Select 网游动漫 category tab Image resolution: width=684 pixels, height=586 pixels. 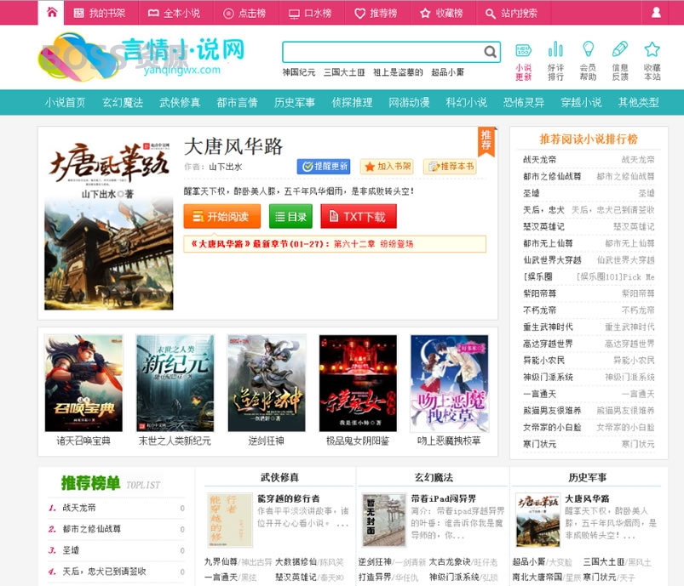click(x=409, y=102)
